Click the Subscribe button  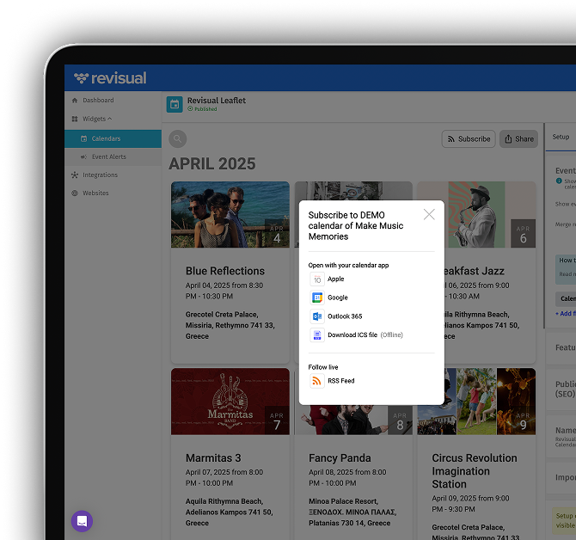(469, 138)
